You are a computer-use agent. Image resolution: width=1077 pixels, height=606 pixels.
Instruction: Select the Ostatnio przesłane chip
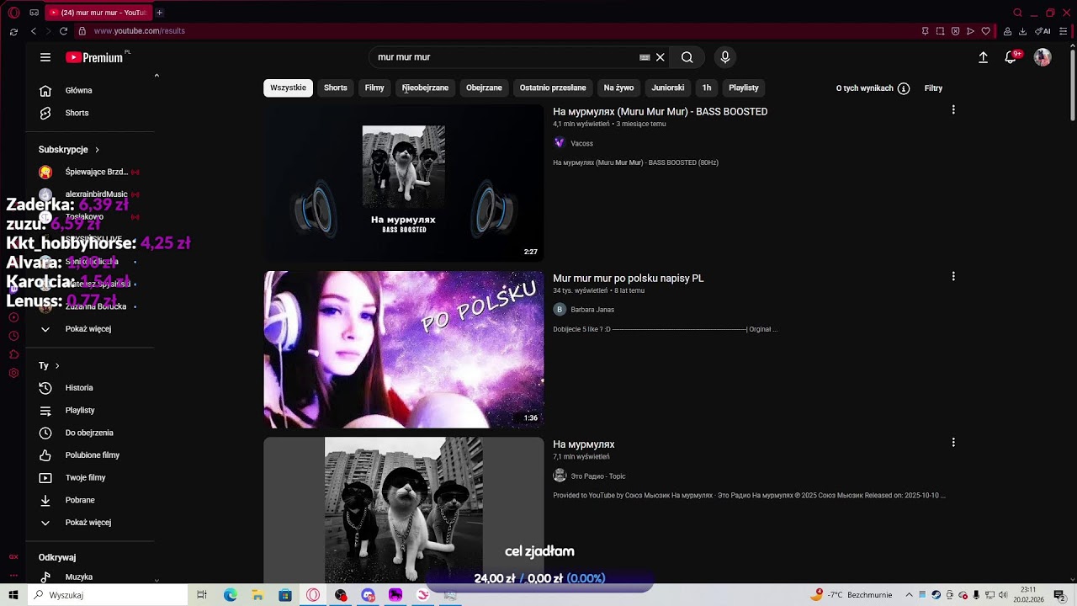point(553,88)
